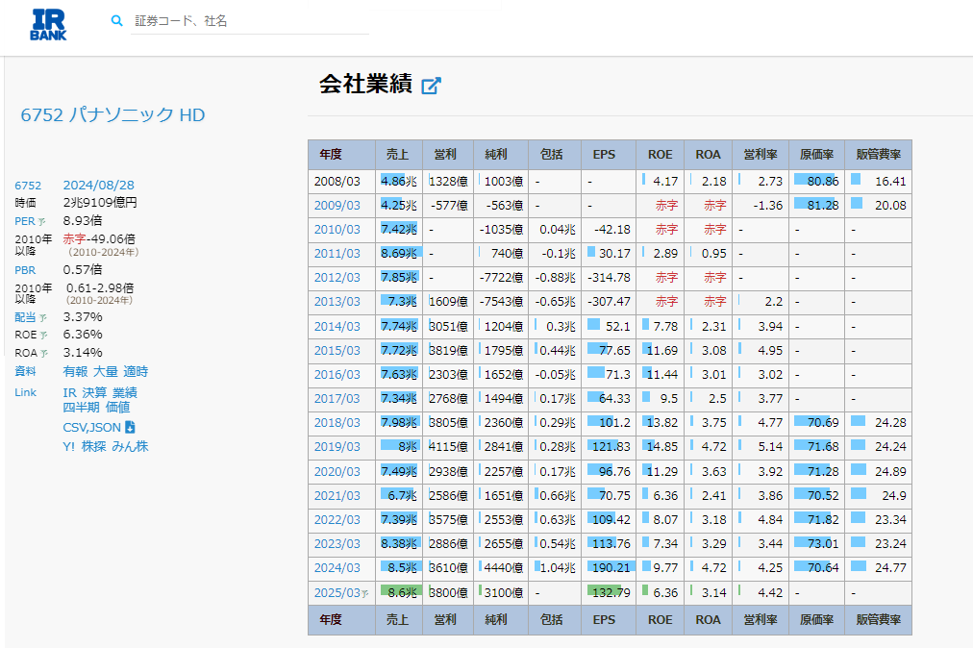Open the Y! finance link

click(x=69, y=446)
